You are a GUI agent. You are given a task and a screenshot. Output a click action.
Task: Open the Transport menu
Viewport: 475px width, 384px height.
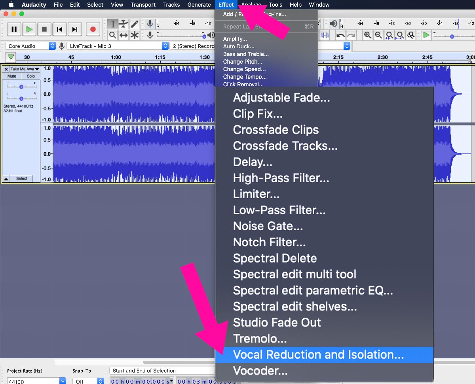(143, 5)
